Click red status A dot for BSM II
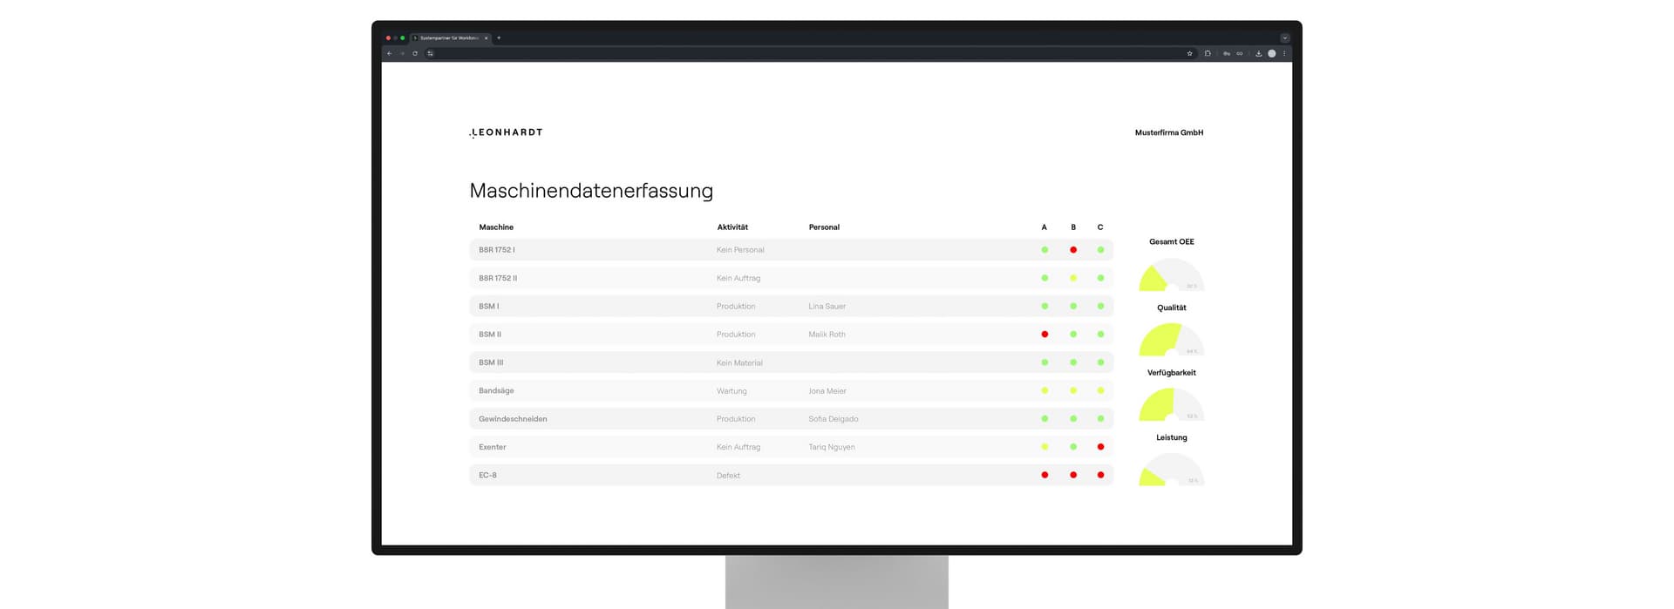1674x609 pixels. pos(1045,335)
